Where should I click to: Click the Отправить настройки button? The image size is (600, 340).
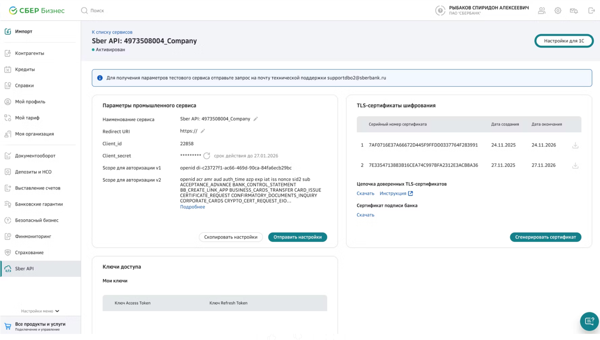298,237
